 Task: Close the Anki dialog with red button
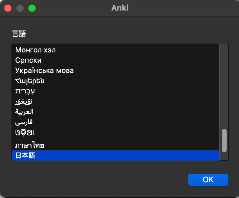point(8,8)
